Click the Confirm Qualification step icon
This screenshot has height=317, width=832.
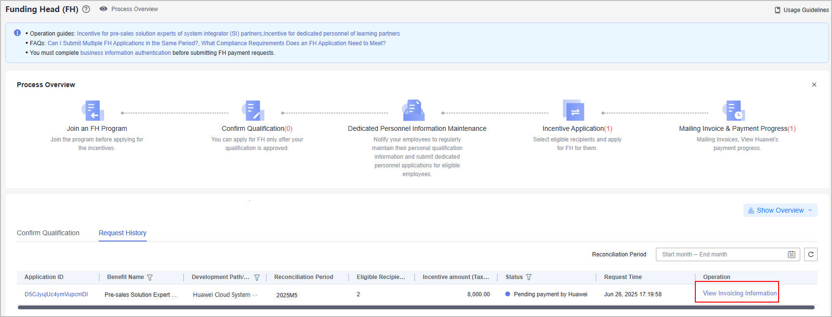(253, 111)
